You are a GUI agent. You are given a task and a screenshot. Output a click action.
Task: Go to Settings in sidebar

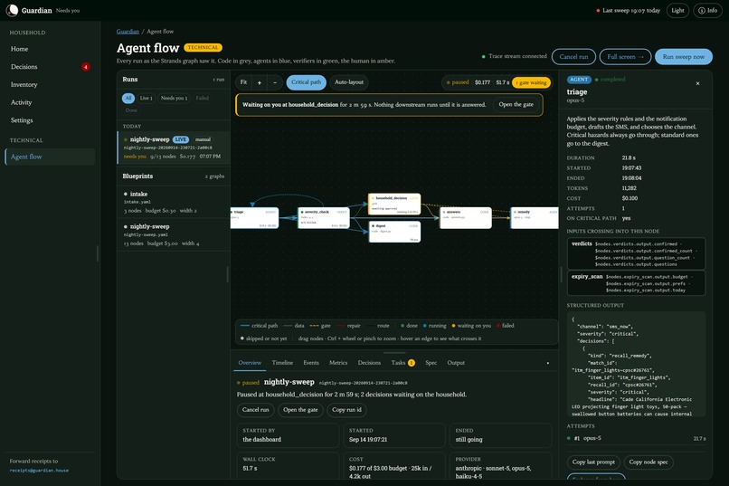pyautogui.click(x=50, y=120)
